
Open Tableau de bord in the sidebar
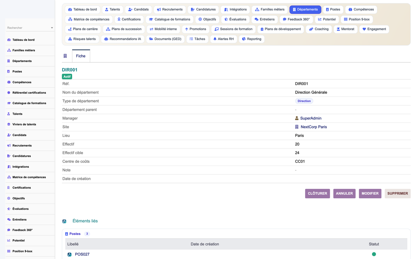click(x=23, y=40)
